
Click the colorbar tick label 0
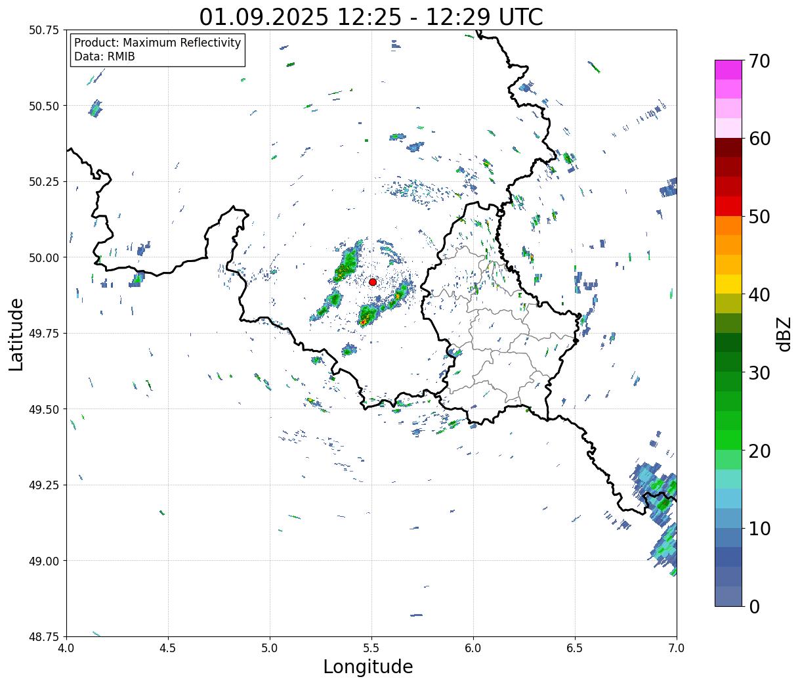click(x=754, y=606)
